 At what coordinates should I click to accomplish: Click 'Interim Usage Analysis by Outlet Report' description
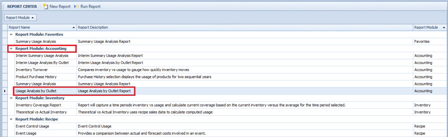click(x=111, y=63)
